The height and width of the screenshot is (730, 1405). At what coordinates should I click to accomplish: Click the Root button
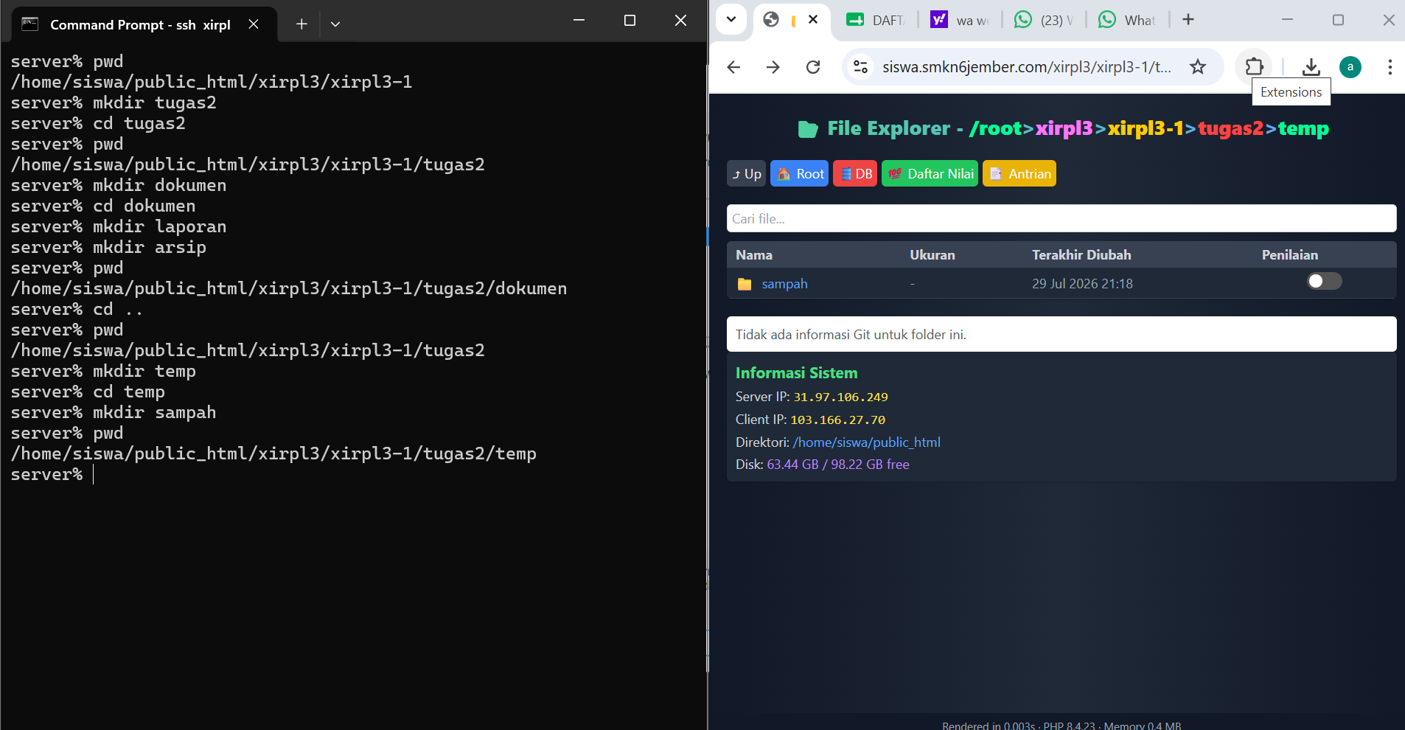click(x=800, y=174)
